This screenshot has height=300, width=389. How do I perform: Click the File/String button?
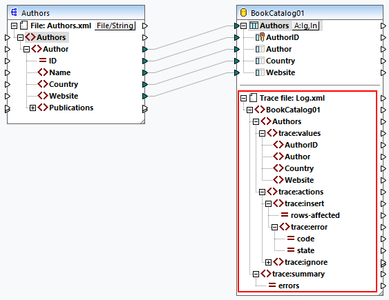point(115,26)
